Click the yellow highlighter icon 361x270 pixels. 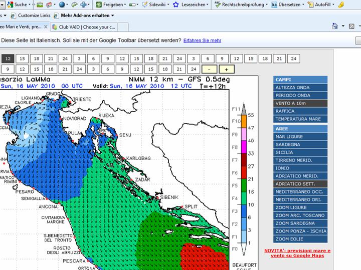[341, 4]
